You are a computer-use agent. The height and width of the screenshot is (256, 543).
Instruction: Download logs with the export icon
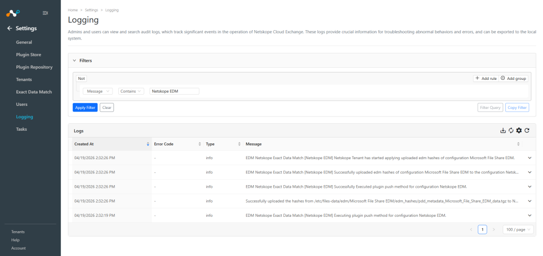(x=503, y=131)
